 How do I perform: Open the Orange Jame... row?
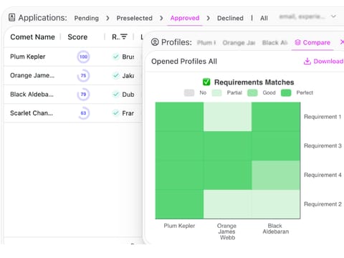tap(73, 75)
